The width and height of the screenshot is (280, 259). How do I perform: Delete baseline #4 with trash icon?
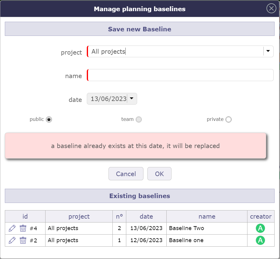pos(23,228)
